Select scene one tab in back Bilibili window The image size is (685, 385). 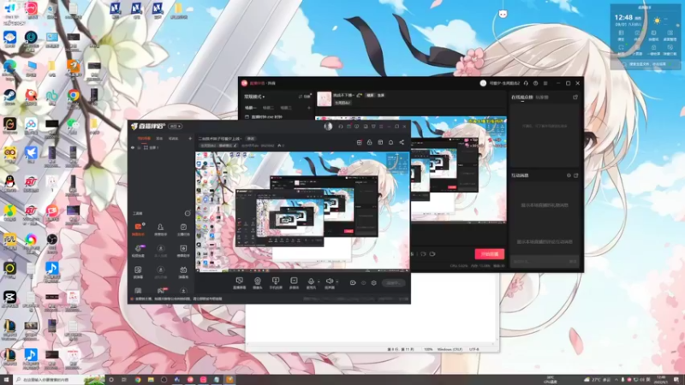point(250,108)
